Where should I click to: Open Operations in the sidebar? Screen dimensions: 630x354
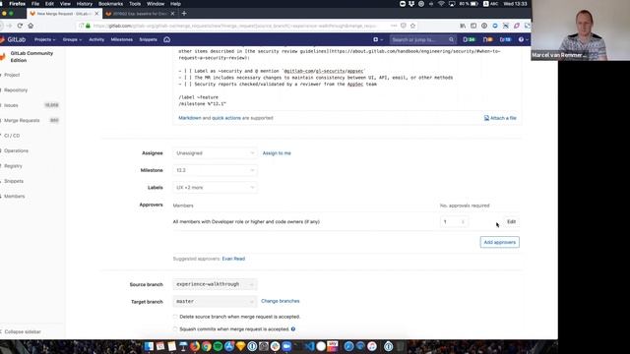pyautogui.click(x=16, y=150)
